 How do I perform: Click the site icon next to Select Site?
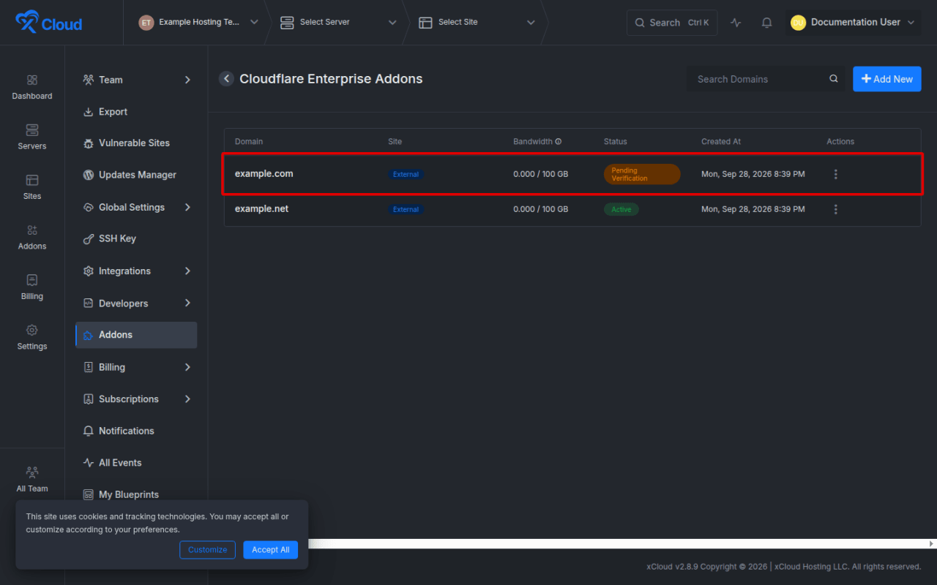(425, 23)
